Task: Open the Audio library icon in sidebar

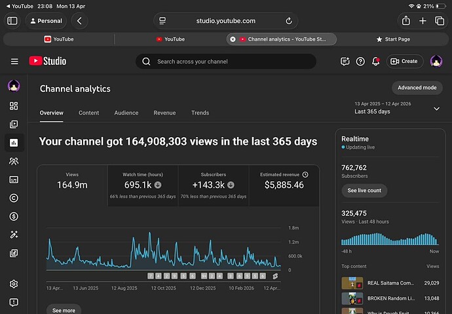Action: [x=14, y=253]
